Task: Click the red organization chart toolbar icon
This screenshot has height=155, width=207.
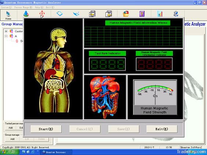Action: click(x=42, y=14)
